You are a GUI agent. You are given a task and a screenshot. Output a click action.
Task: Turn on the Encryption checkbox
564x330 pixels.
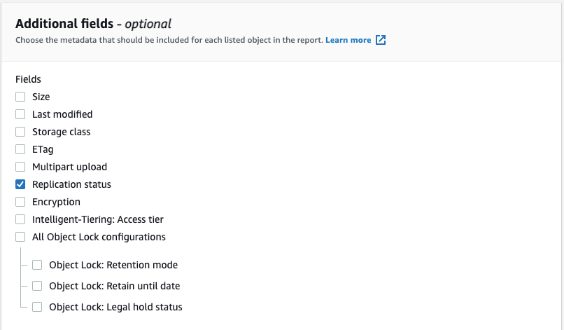pyautogui.click(x=20, y=202)
